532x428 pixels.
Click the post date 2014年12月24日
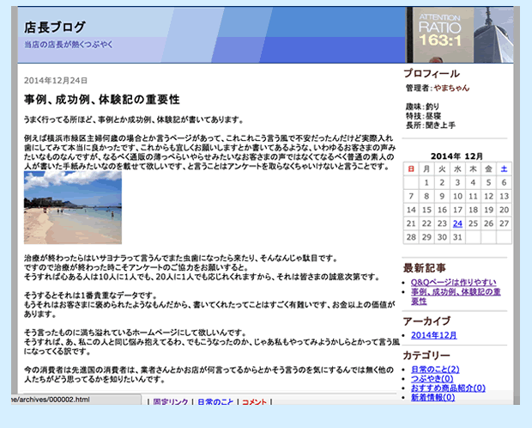point(56,81)
